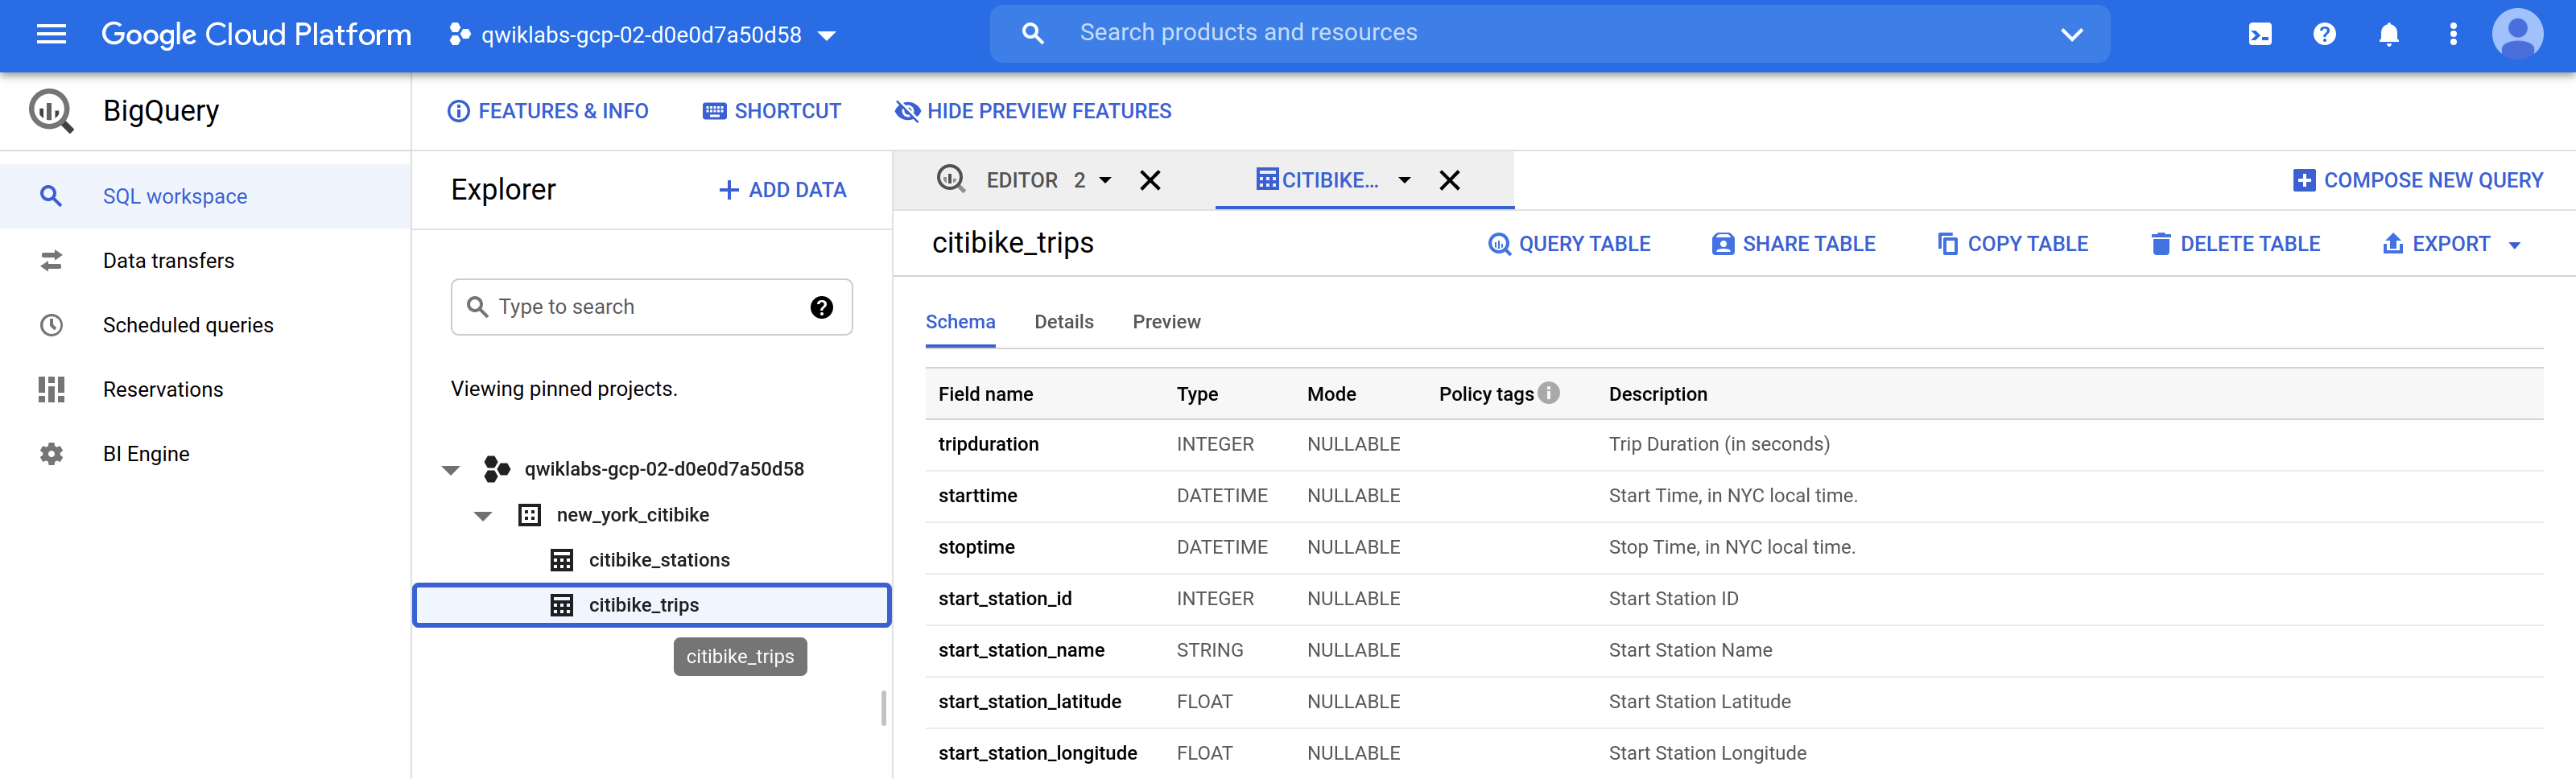Activate Cloud Shell terminal icon
The width and height of the screenshot is (2576, 779).
coord(2260,35)
